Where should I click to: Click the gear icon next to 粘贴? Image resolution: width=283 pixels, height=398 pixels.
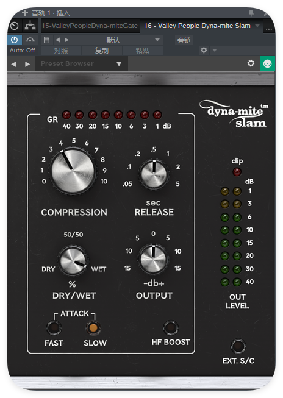[204, 50]
